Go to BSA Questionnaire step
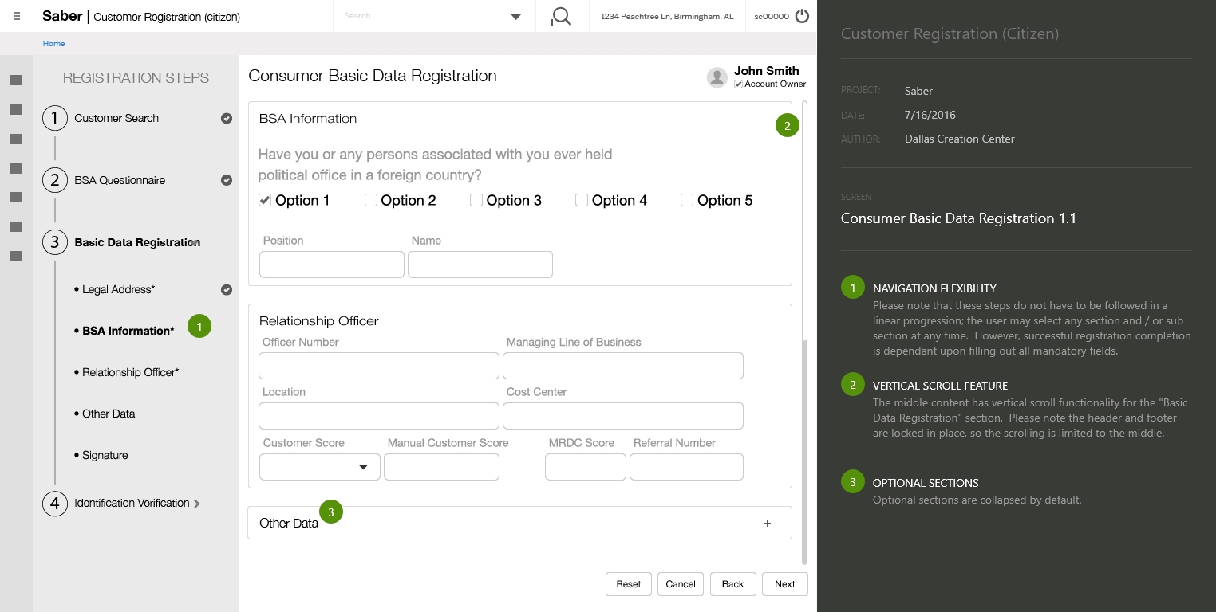Image resolution: width=1216 pixels, height=612 pixels. [120, 180]
